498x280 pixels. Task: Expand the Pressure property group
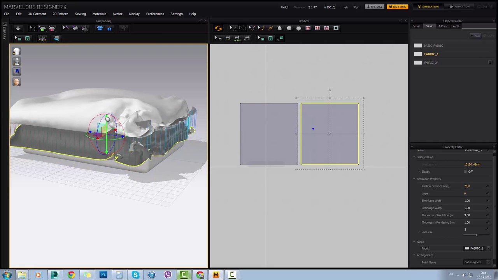[419, 232]
